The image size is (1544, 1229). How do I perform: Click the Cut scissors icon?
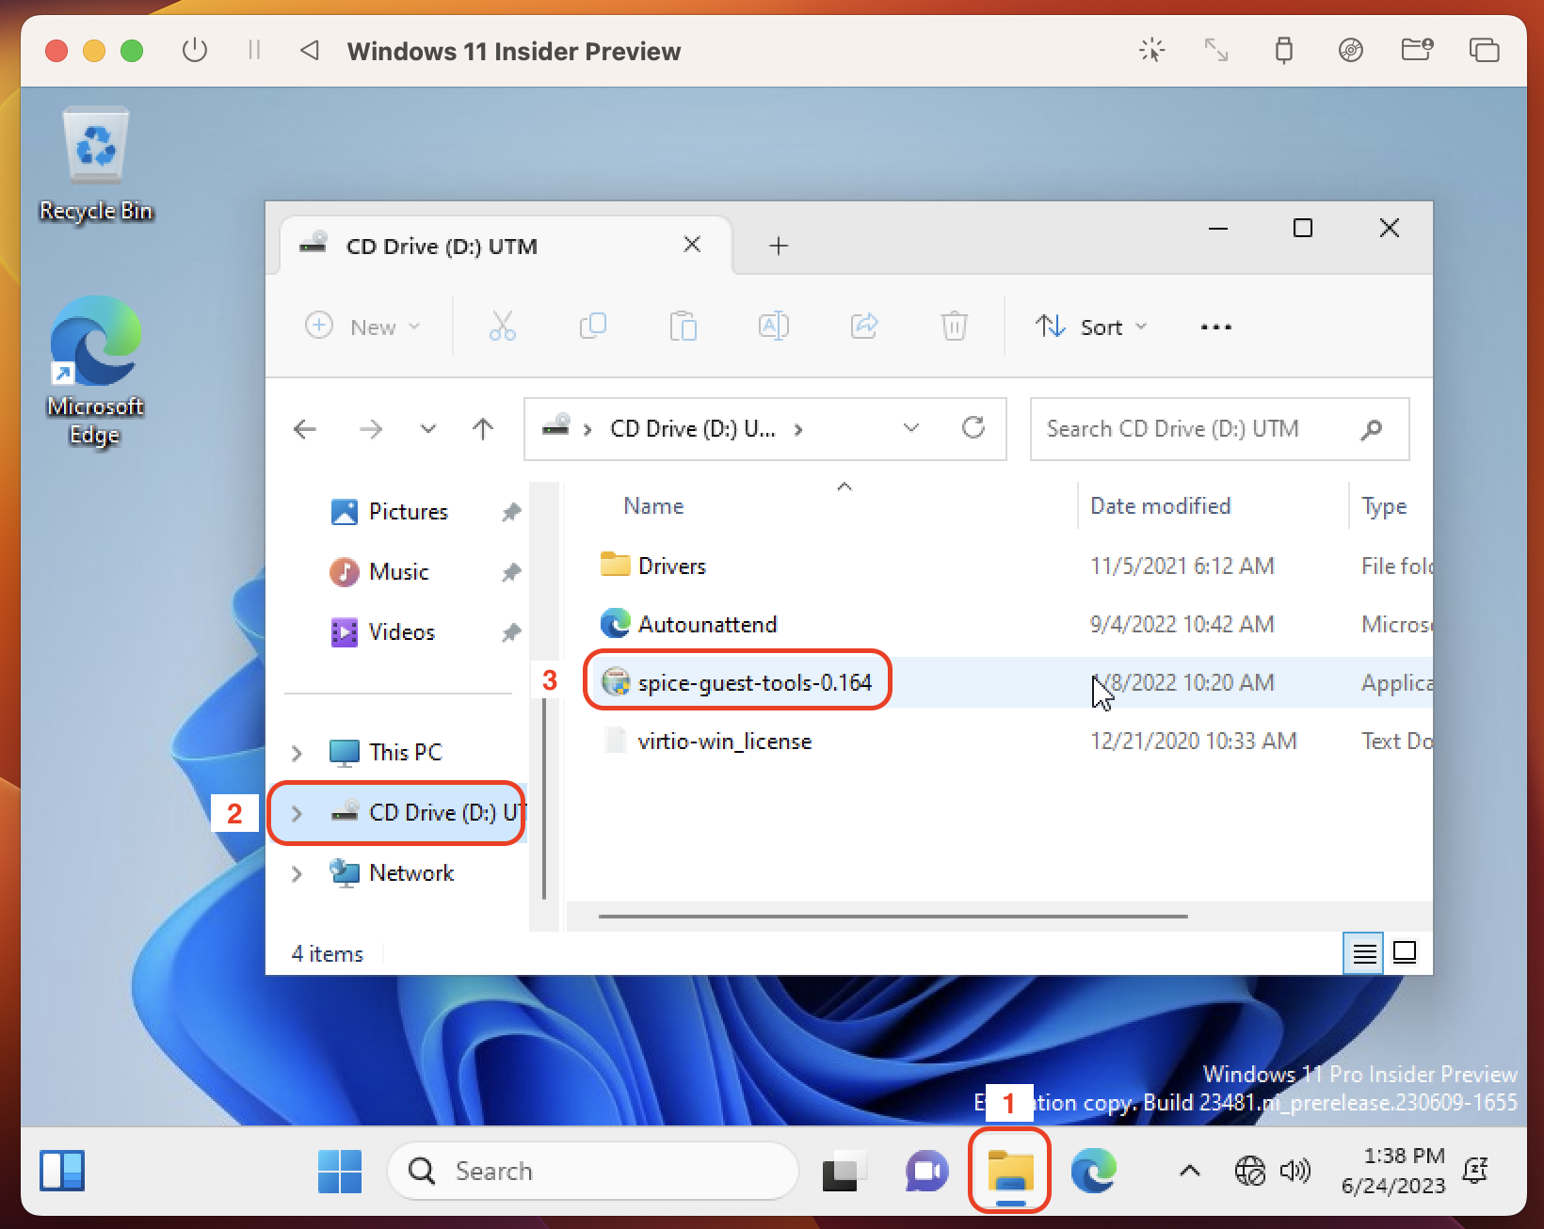coord(503,327)
